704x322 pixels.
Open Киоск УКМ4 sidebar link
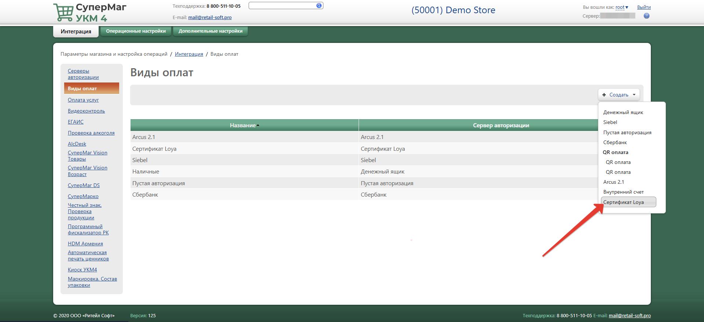82,270
